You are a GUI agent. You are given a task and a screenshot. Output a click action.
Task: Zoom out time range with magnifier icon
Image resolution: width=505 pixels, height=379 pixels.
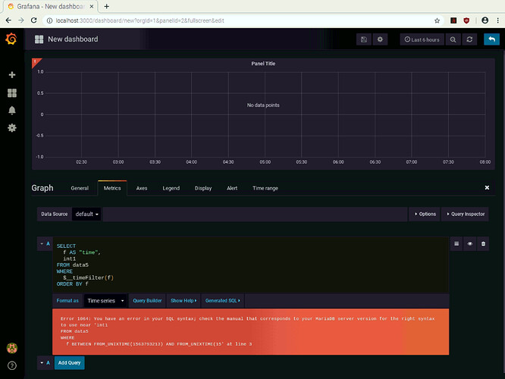453,39
